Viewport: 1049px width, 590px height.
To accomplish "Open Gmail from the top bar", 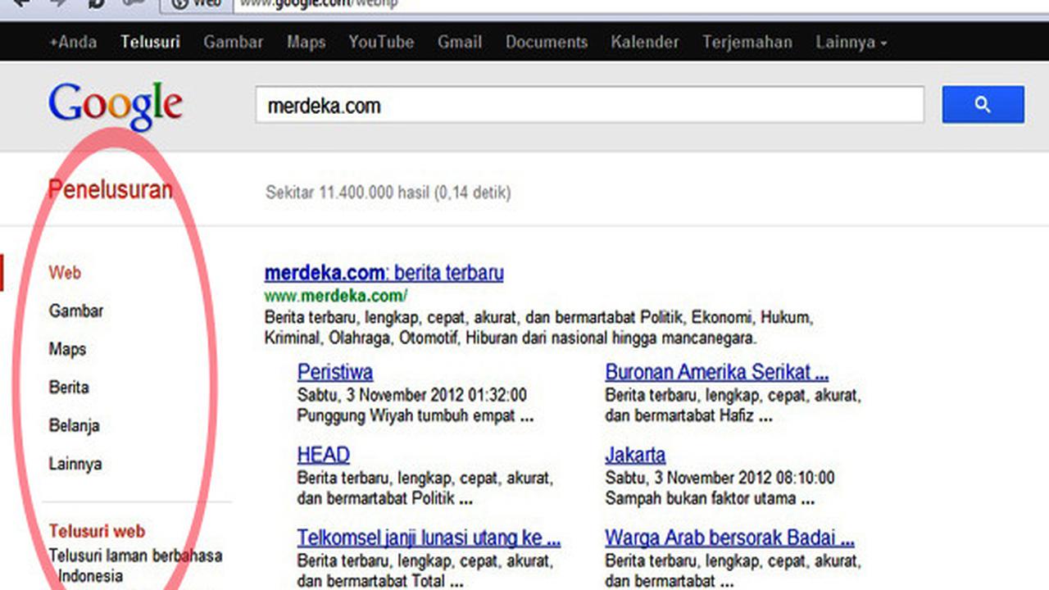I will click(x=460, y=43).
